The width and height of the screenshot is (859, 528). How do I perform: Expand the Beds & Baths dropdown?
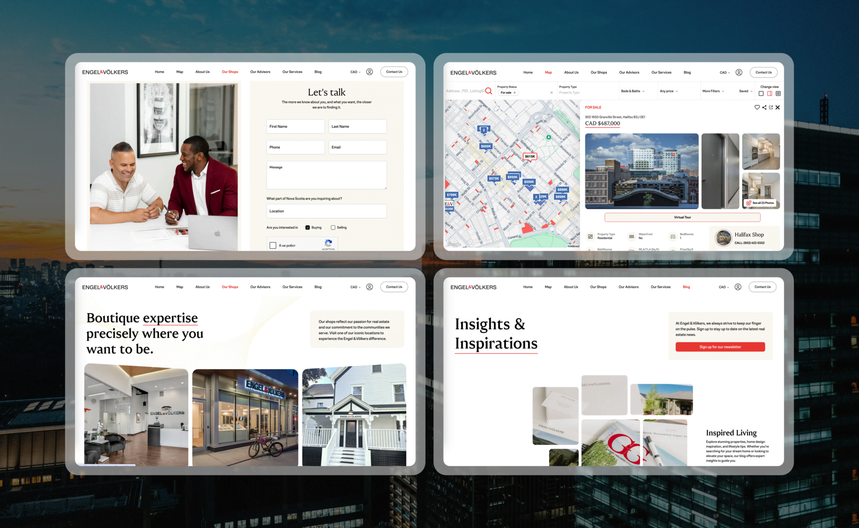pyautogui.click(x=633, y=91)
